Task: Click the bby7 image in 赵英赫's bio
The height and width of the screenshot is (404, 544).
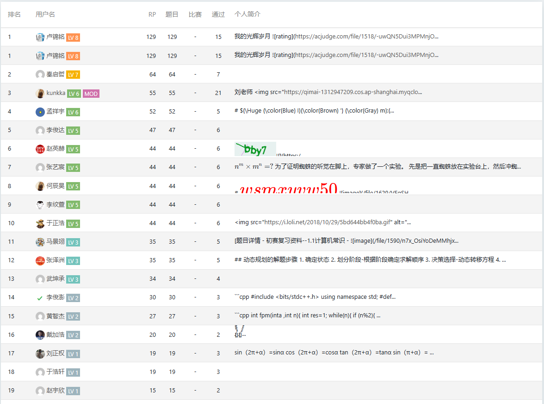Action: tap(255, 149)
